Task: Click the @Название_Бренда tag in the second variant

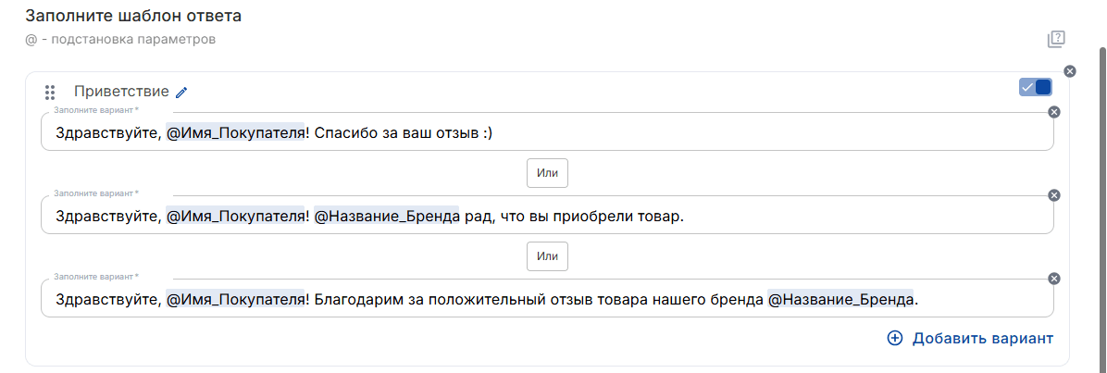Action: point(387,217)
